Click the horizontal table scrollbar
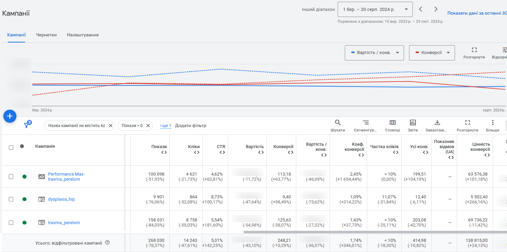Image resolution: width=507 pixels, height=252 pixels. (374, 232)
